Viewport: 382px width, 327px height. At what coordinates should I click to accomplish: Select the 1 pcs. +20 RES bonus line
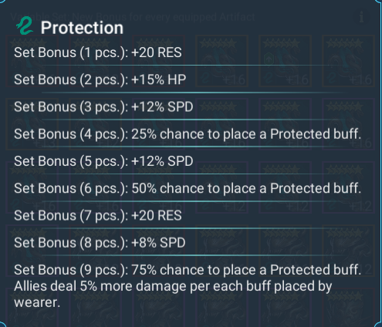tap(98, 52)
